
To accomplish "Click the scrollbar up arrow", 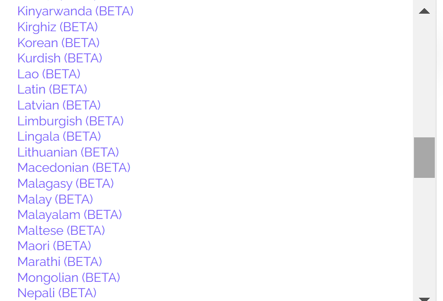I will (424, 11).
